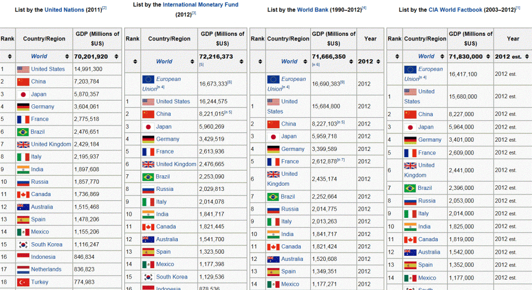Screen dimensions: 532x290
Task: Open Mexico link in CIA list
Action: click(x=427, y=278)
